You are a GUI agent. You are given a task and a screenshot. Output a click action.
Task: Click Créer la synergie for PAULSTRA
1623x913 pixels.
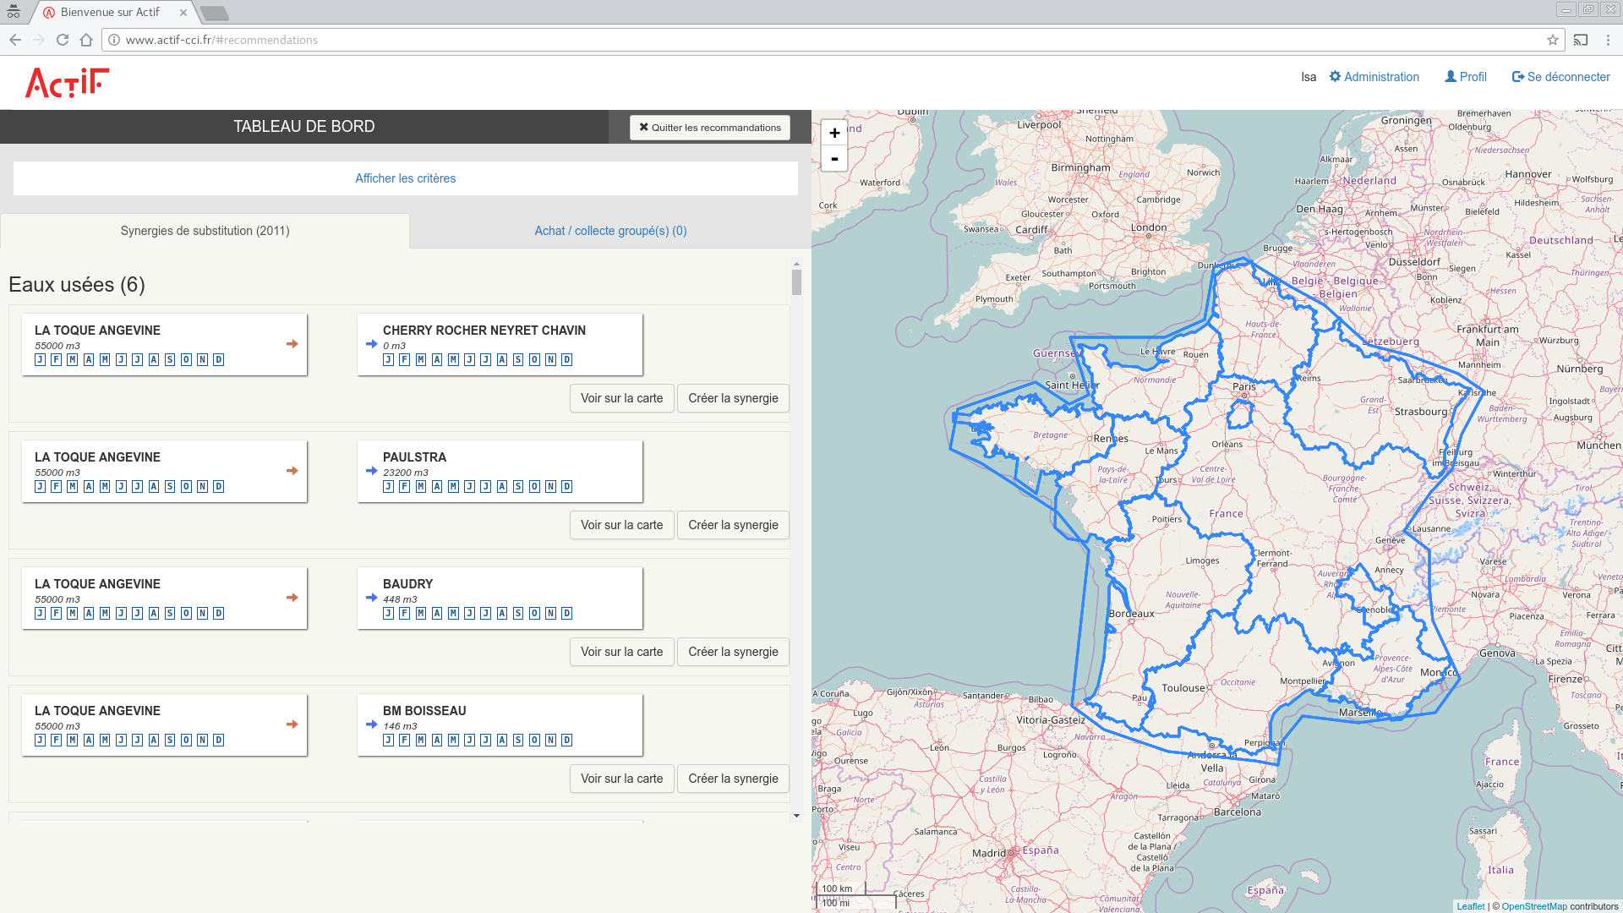733,525
